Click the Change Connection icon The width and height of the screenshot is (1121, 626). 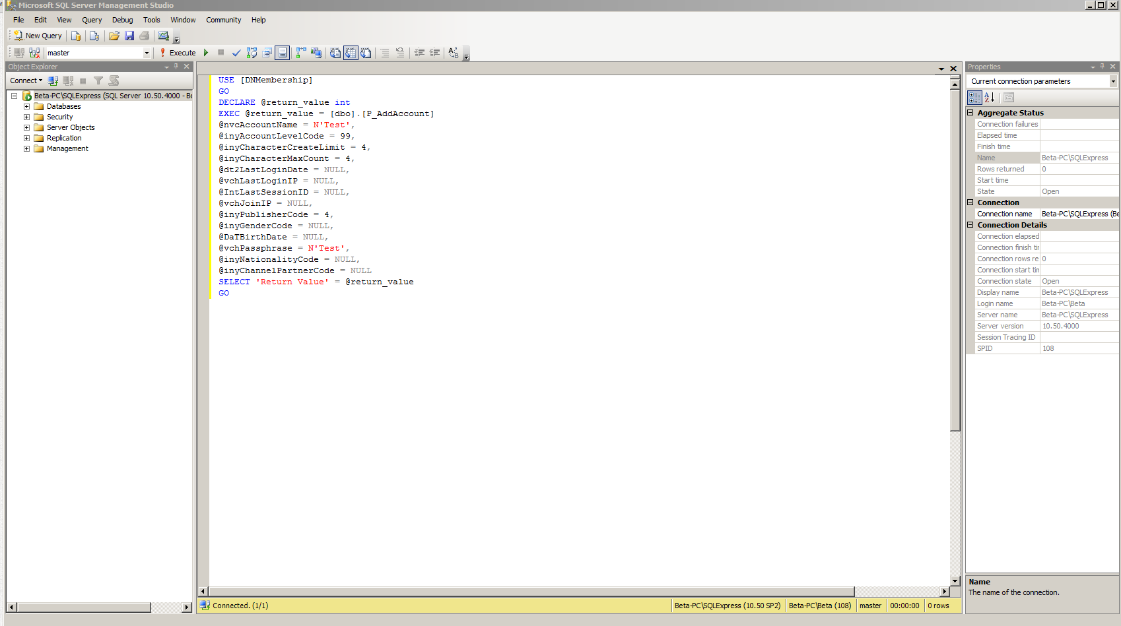pyautogui.click(x=34, y=53)
